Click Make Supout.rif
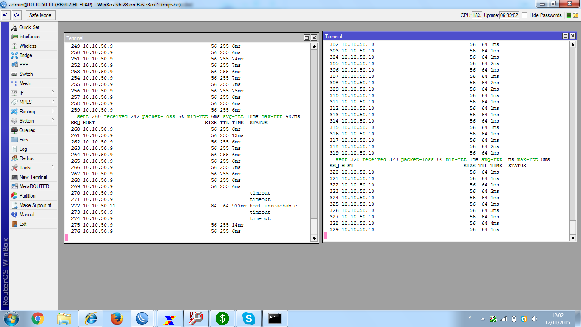The width and height of the screenshot is (581, 327). tap(34, 205)
